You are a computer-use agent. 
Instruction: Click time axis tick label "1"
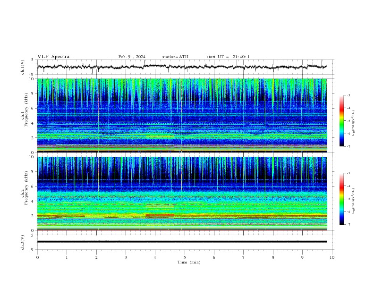coord(67,257)
